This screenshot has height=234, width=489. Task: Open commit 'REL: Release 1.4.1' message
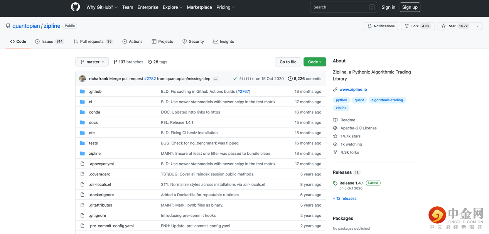coord(177,122)
